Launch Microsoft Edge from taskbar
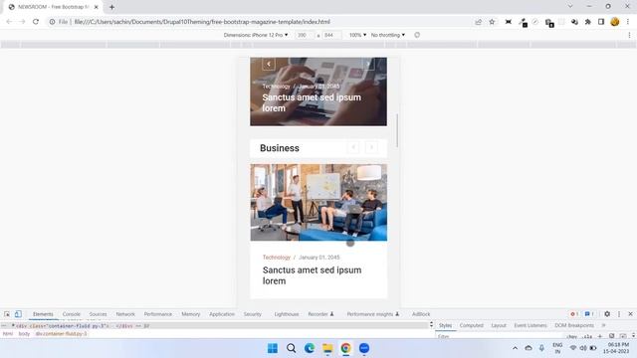Screen dimensions: 637x358 pos(310,348)
